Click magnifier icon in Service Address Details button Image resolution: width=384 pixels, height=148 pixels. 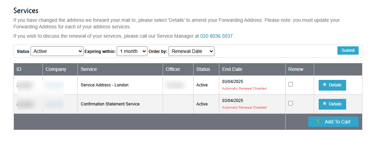tap(325, 85)
